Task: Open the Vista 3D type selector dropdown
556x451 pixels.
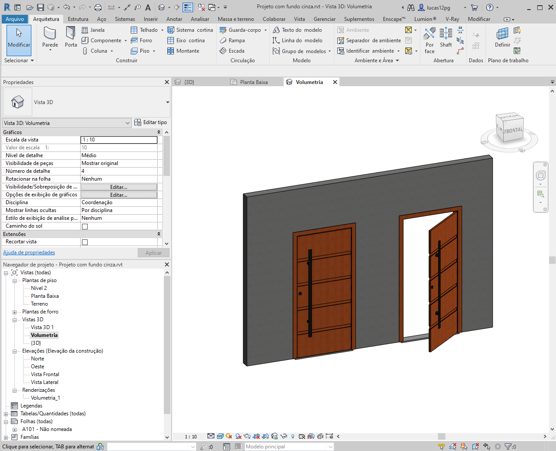Action: pyautogui.click(x=167, y=102)
